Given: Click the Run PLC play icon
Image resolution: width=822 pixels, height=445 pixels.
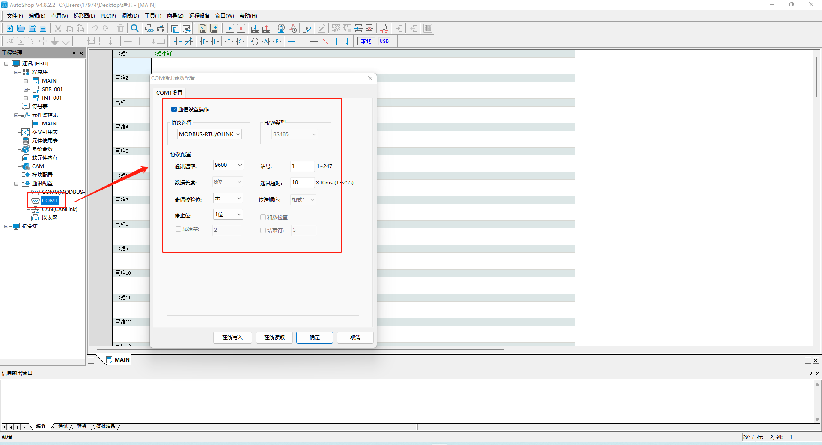Looking at the screenshot, I should tap(230, 28).
